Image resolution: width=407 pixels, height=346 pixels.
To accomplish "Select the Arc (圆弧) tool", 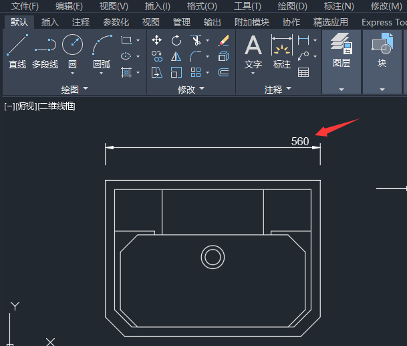I will 102,51.
